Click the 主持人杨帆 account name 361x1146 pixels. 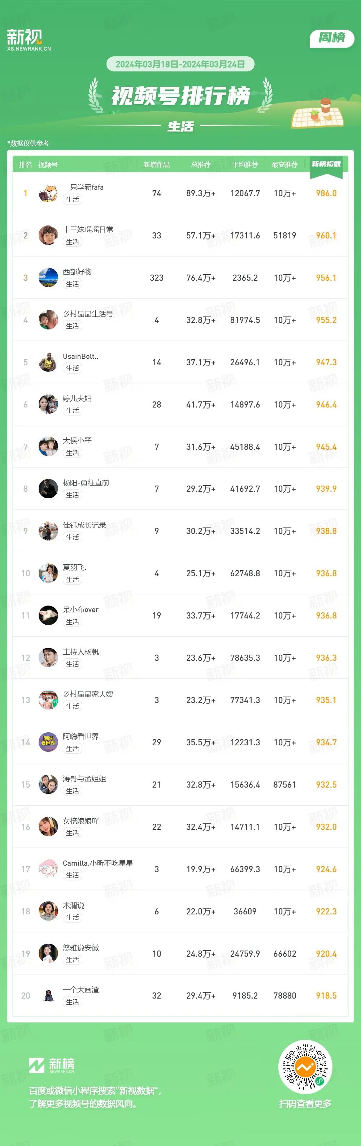pos(81,652)
